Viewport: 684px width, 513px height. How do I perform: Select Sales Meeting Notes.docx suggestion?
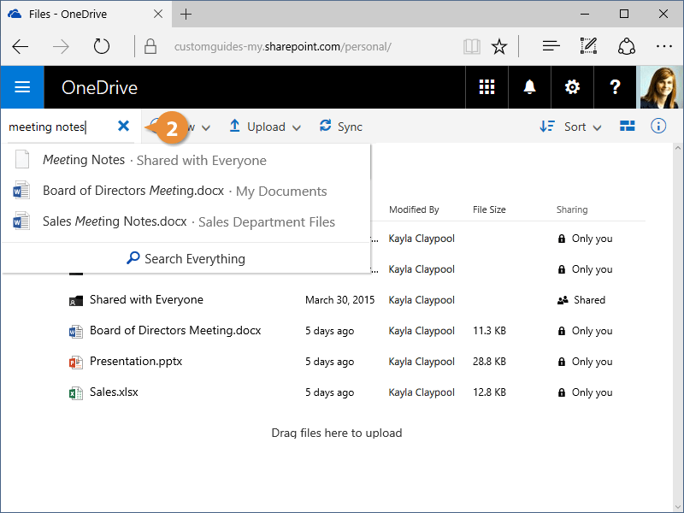tap(115, 221)
